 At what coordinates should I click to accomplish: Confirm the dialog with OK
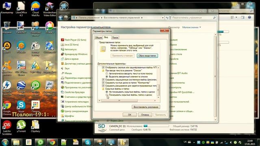pos(130,115)
